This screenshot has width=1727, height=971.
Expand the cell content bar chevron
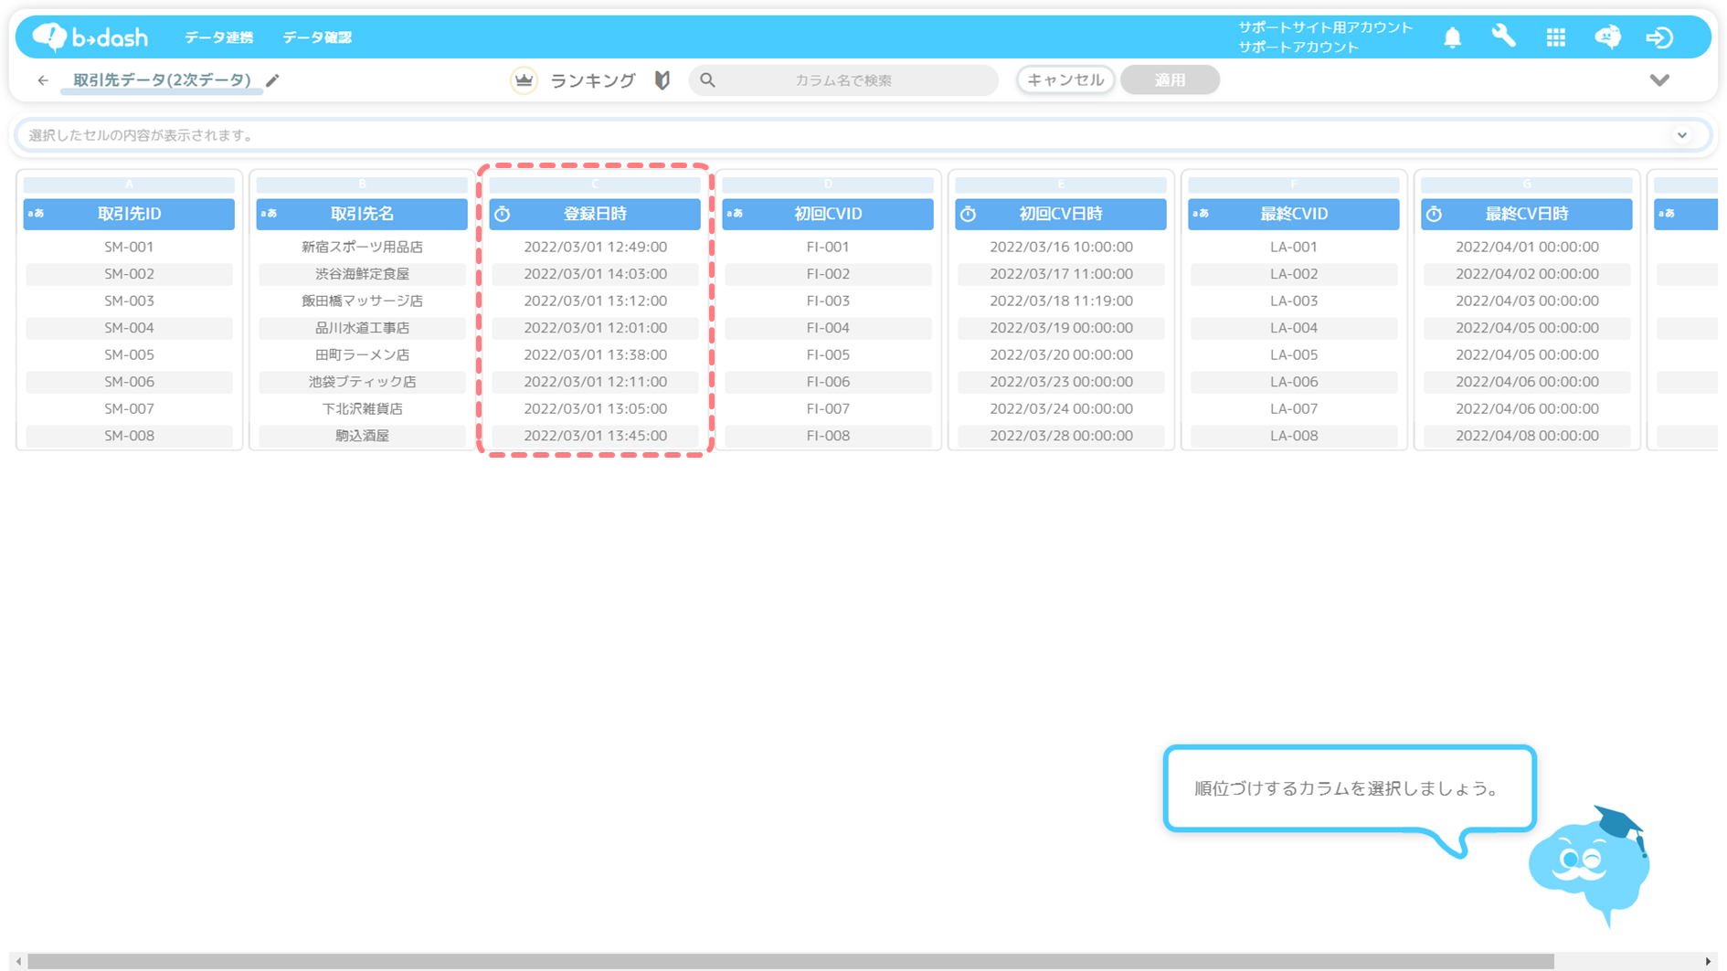tap(1682, 135)
